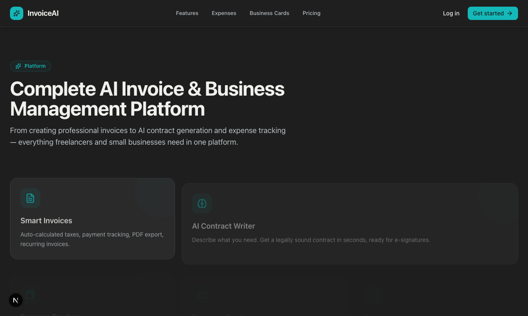
Task: Open the AI Contract Writer feature card
Action: 350,224
